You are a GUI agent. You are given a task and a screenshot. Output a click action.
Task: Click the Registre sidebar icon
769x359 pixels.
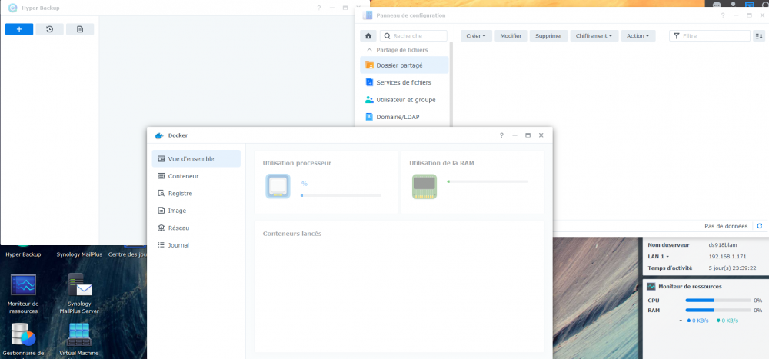[161, 193]
